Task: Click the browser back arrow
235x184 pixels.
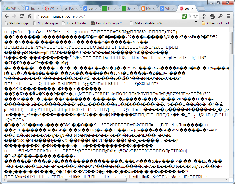Action: 7,16
